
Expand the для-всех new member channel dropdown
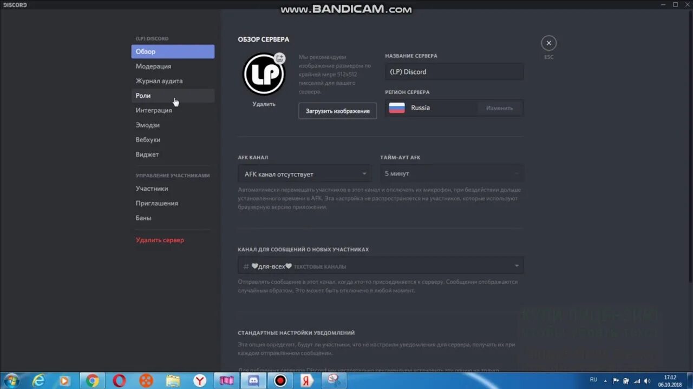tap(381, 266)
